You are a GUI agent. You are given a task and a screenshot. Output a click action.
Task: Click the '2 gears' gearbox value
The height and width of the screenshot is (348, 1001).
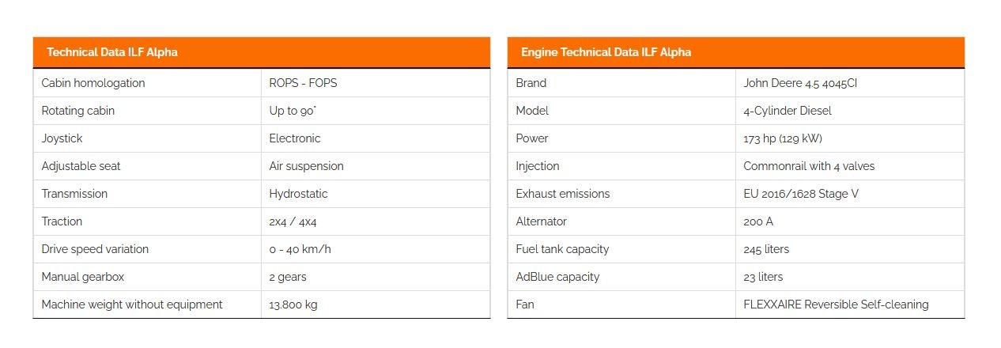tap(288, 277)
